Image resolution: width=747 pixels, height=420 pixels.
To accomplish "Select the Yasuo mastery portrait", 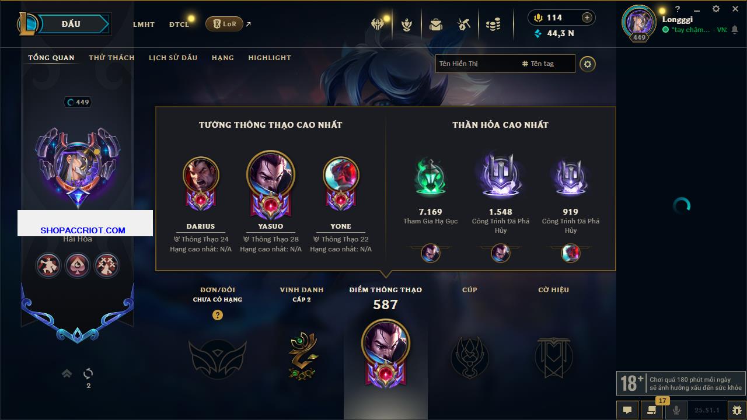I will click(271, 184).
